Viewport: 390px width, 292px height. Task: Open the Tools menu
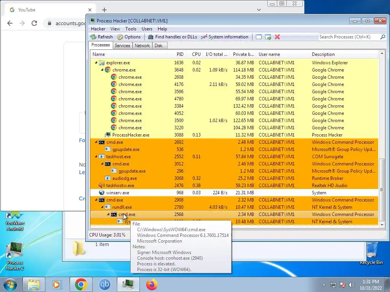[x=131, y=29]
